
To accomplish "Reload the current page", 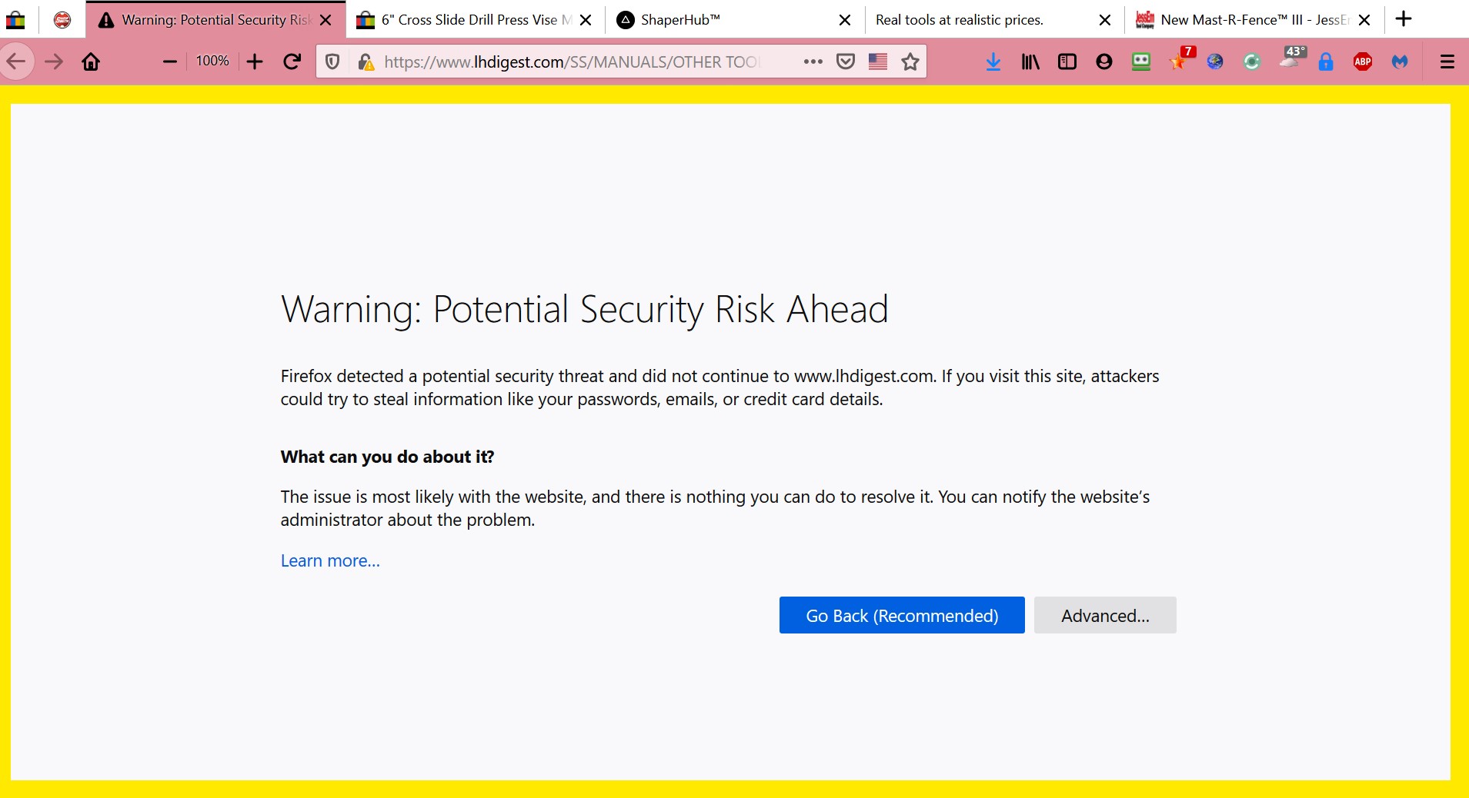I will point(292,62).
